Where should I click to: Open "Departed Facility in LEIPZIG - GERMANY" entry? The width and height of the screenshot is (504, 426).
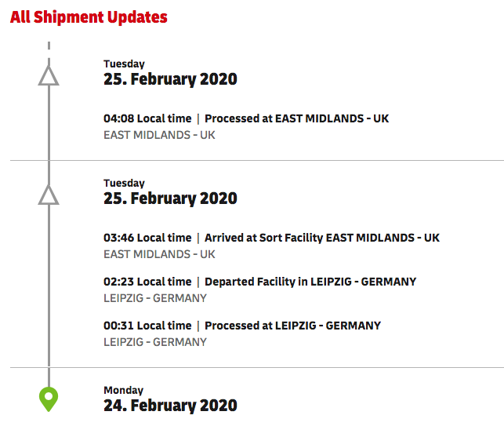click(x=310, y=282)
